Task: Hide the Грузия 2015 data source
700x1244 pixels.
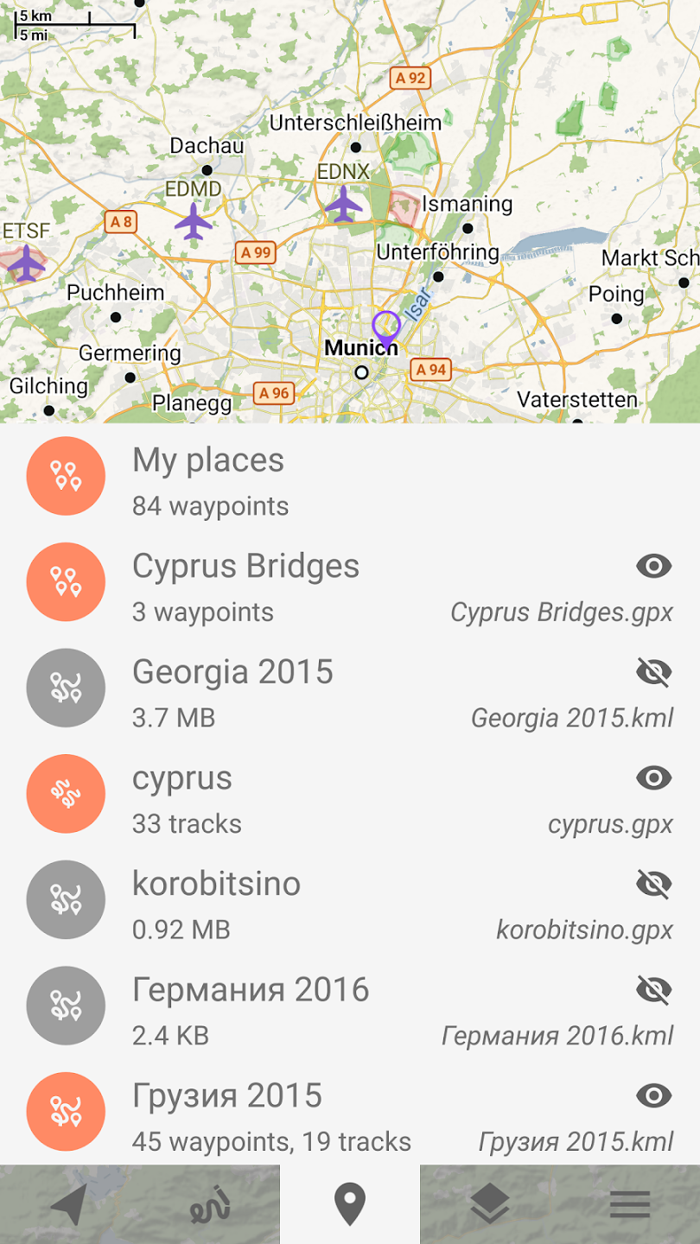Action: click(x=653, y=1095)
